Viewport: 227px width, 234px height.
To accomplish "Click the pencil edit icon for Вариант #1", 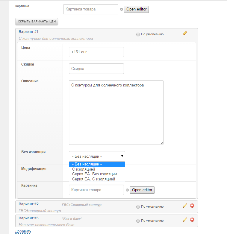I will pyautogui.click(x=185, y=34).
